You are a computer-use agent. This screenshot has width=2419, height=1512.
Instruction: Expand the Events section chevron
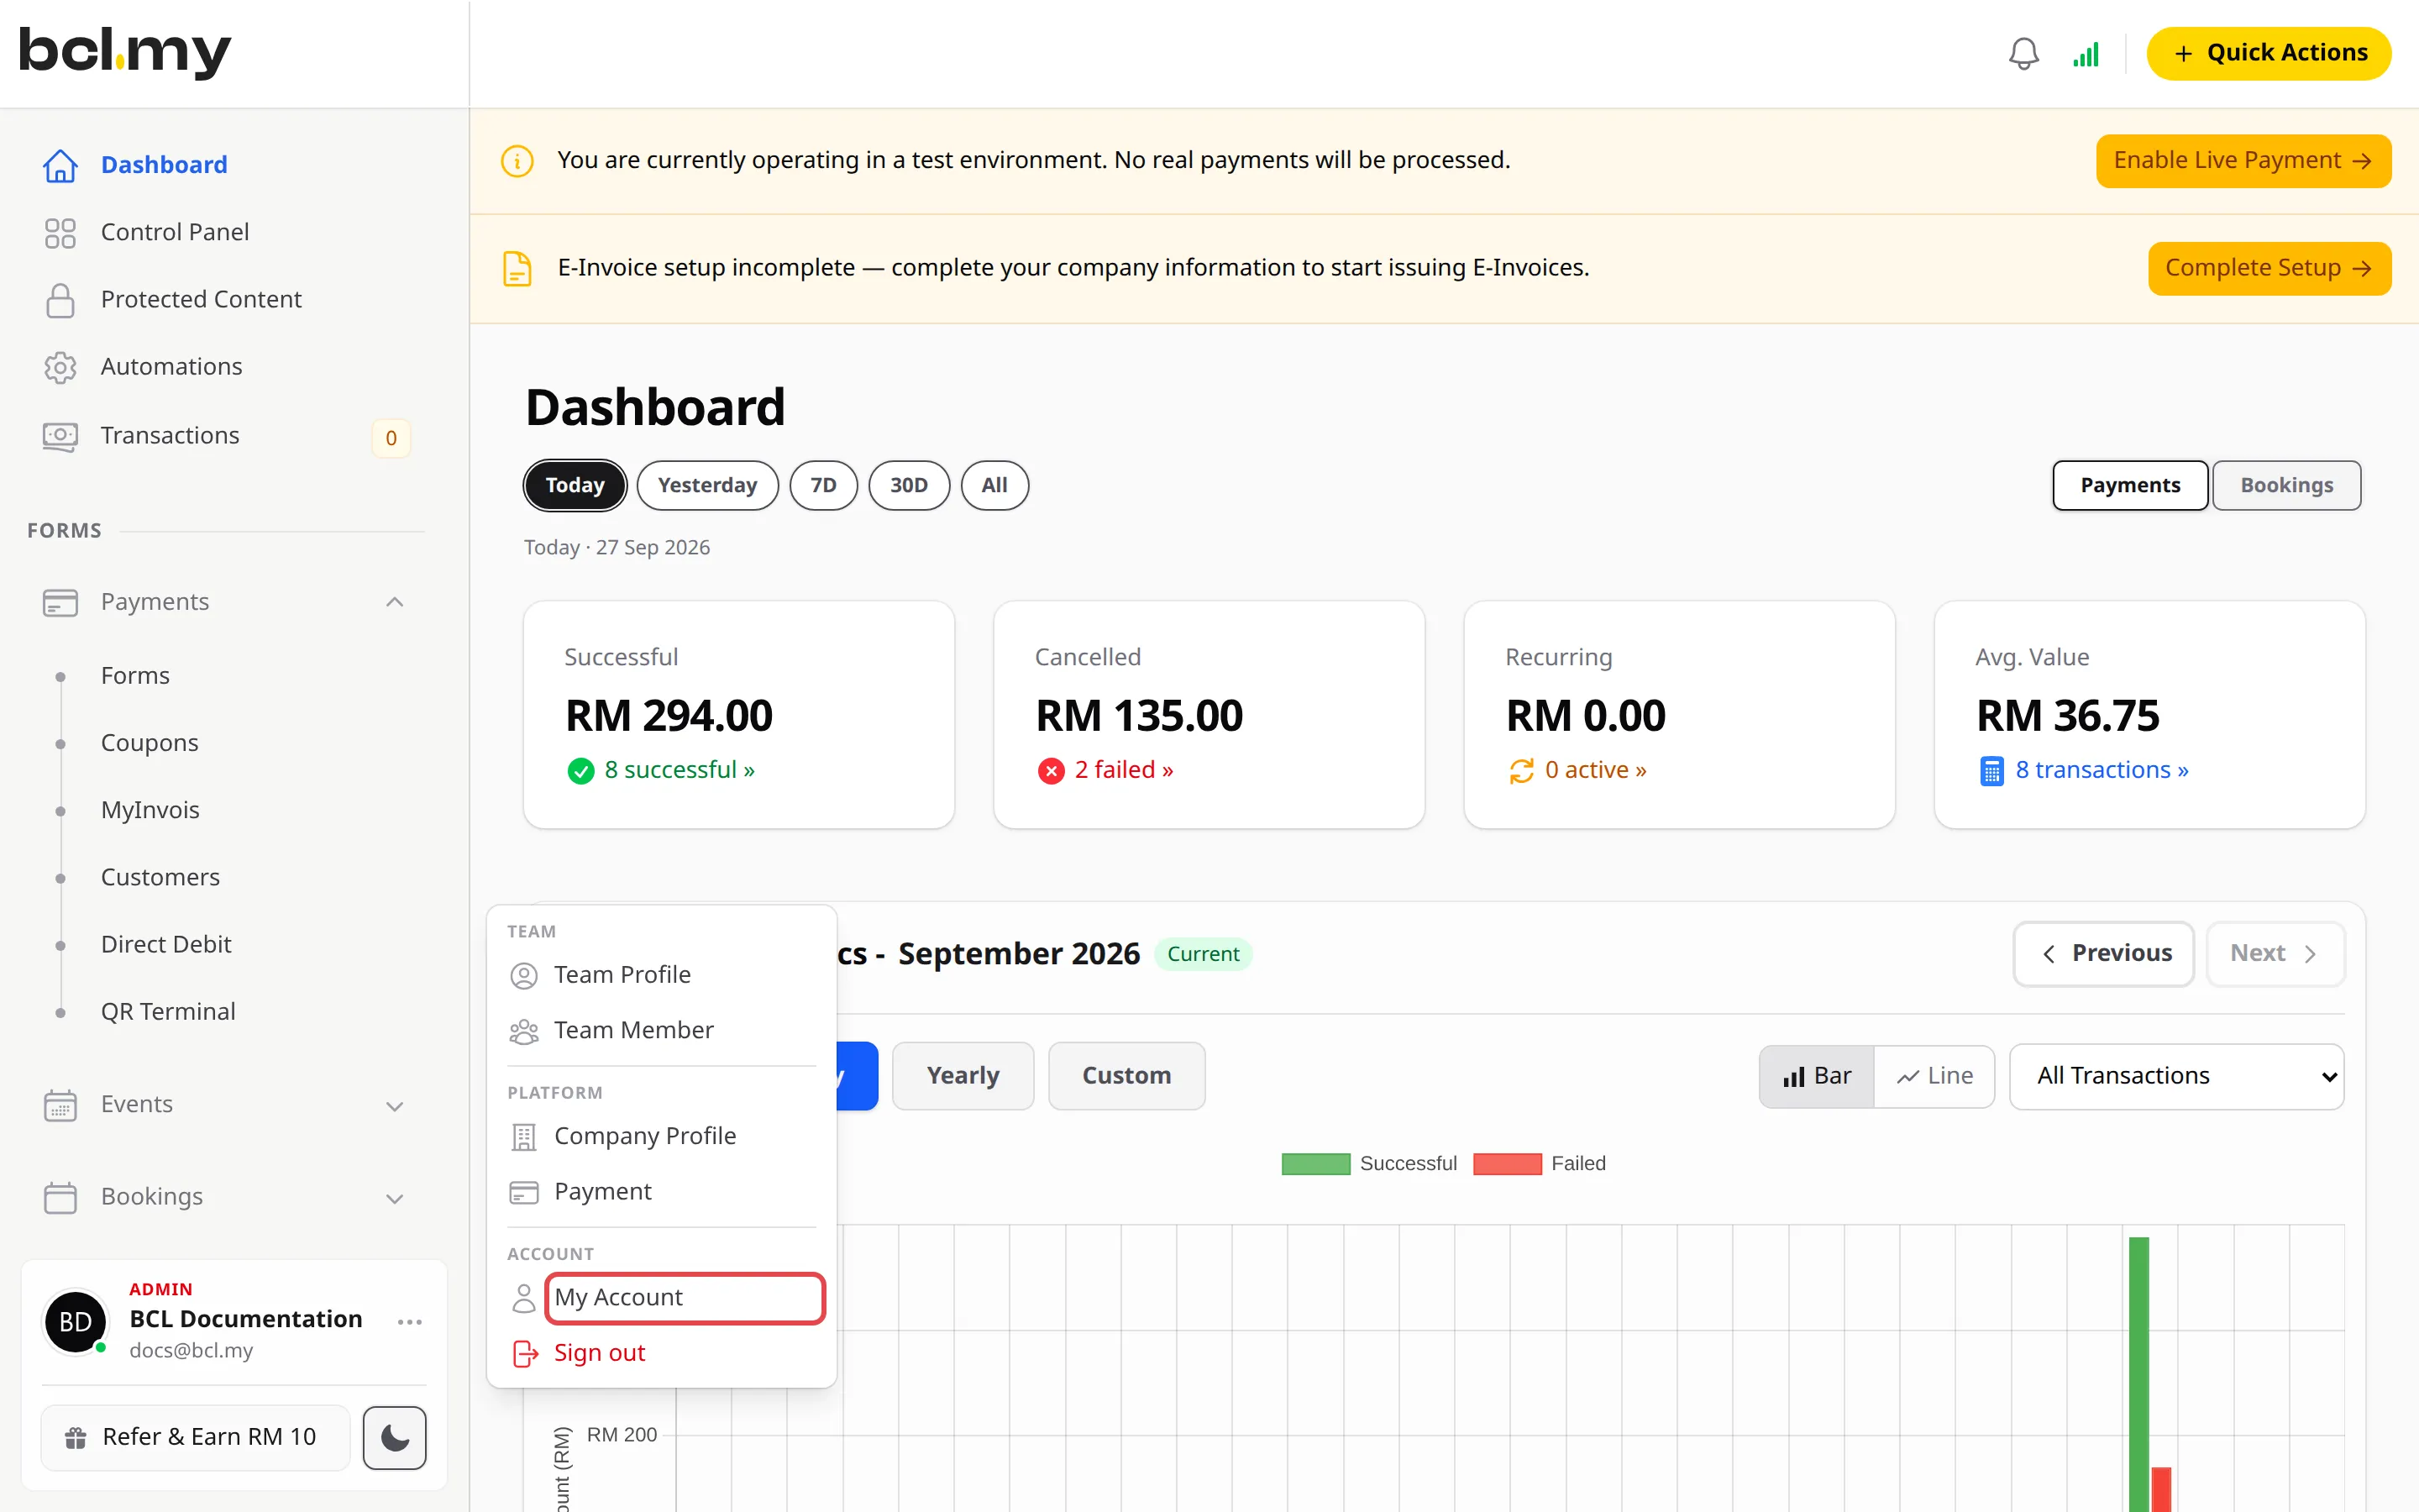tap(394, 1106)
